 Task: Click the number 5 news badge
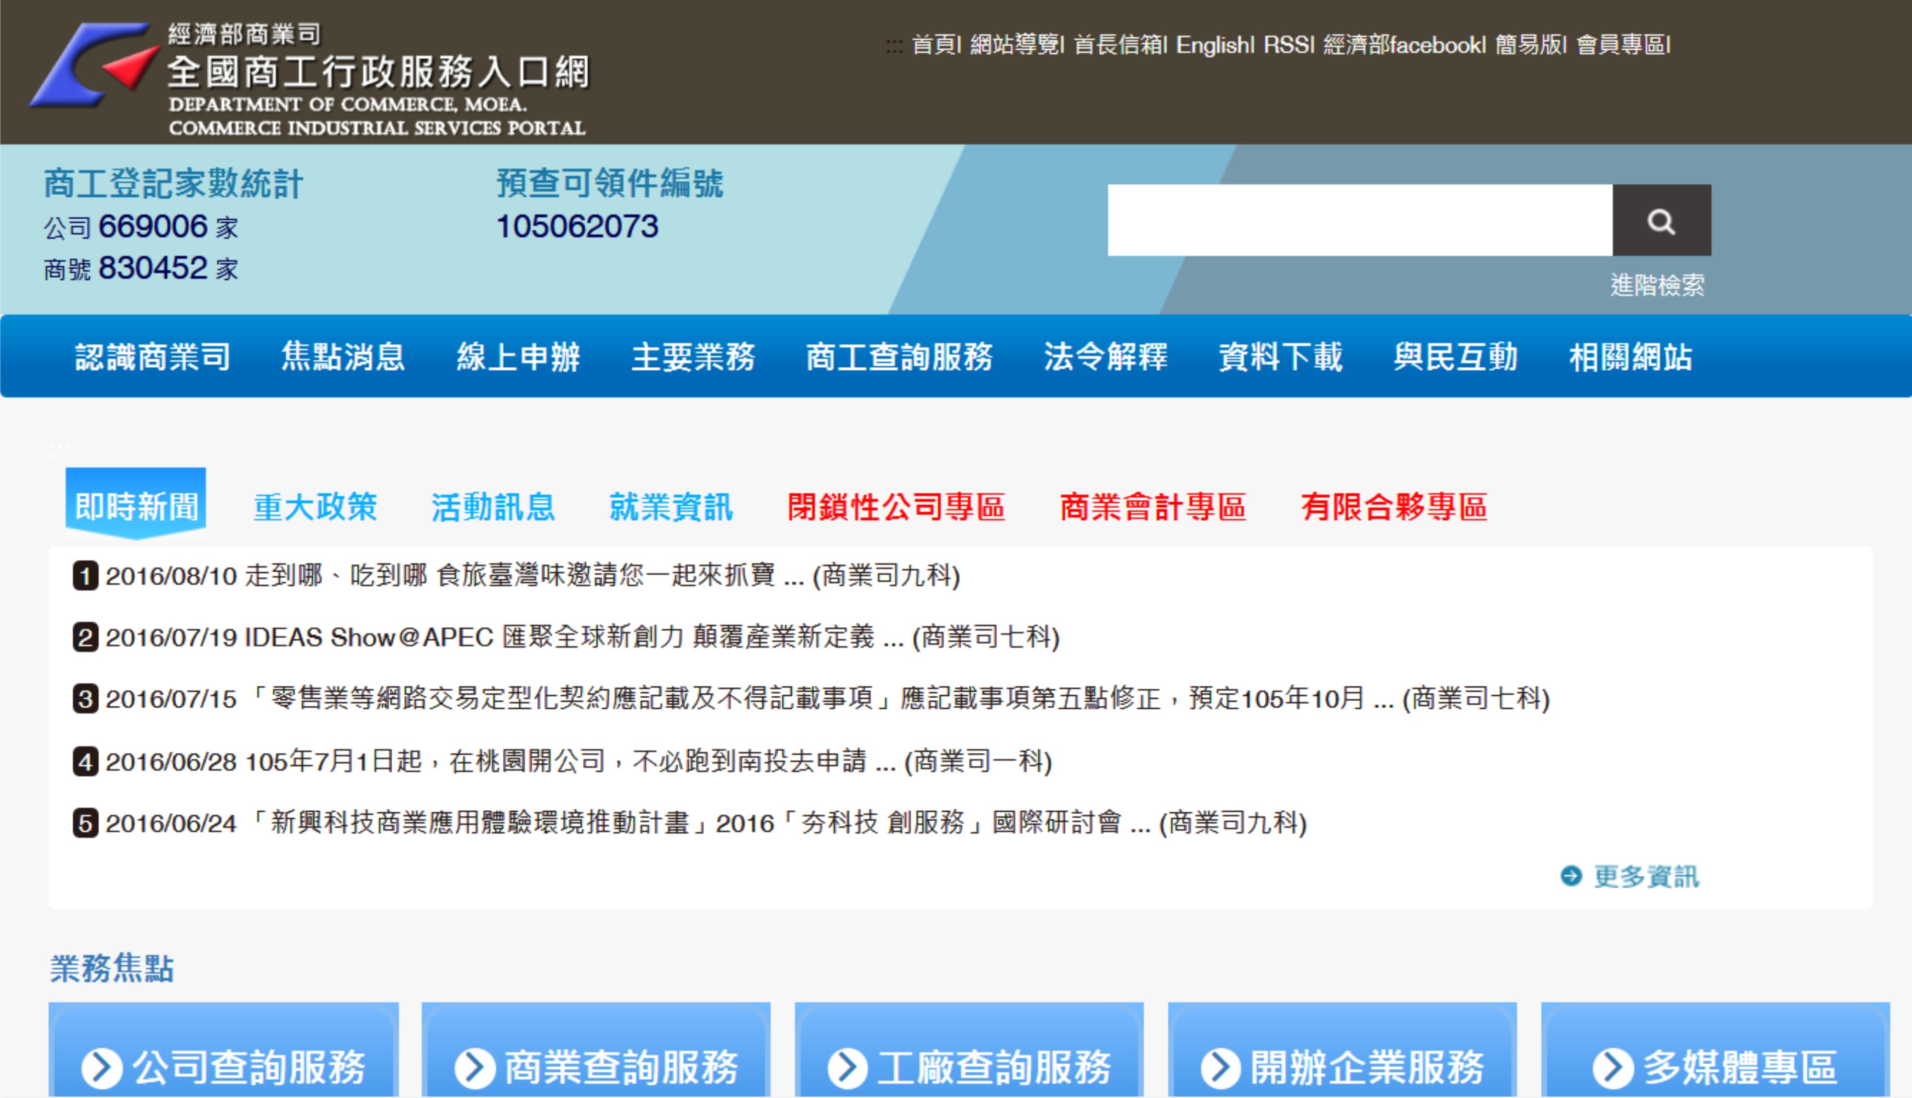point(85,823)
